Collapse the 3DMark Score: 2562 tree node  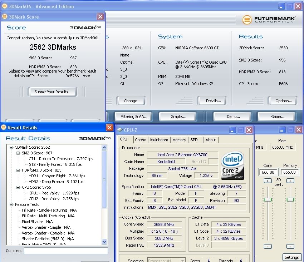[11, 147]
